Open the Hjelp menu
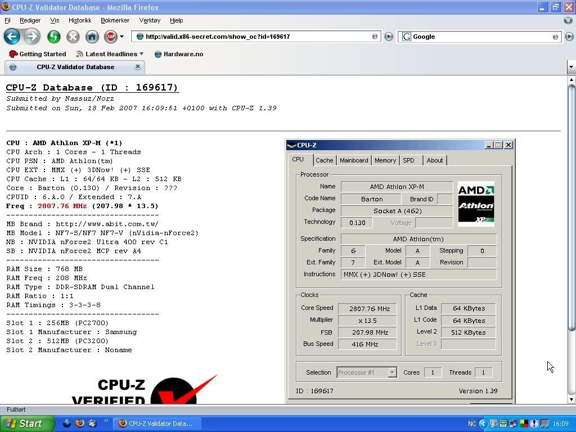 click(x=176, y=20)
